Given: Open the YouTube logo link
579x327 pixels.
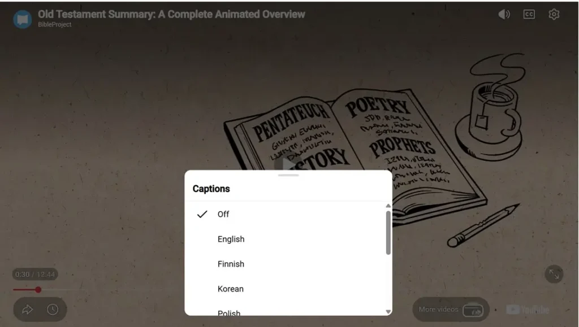Looking at the screenshot, I should tap(528, 309).
